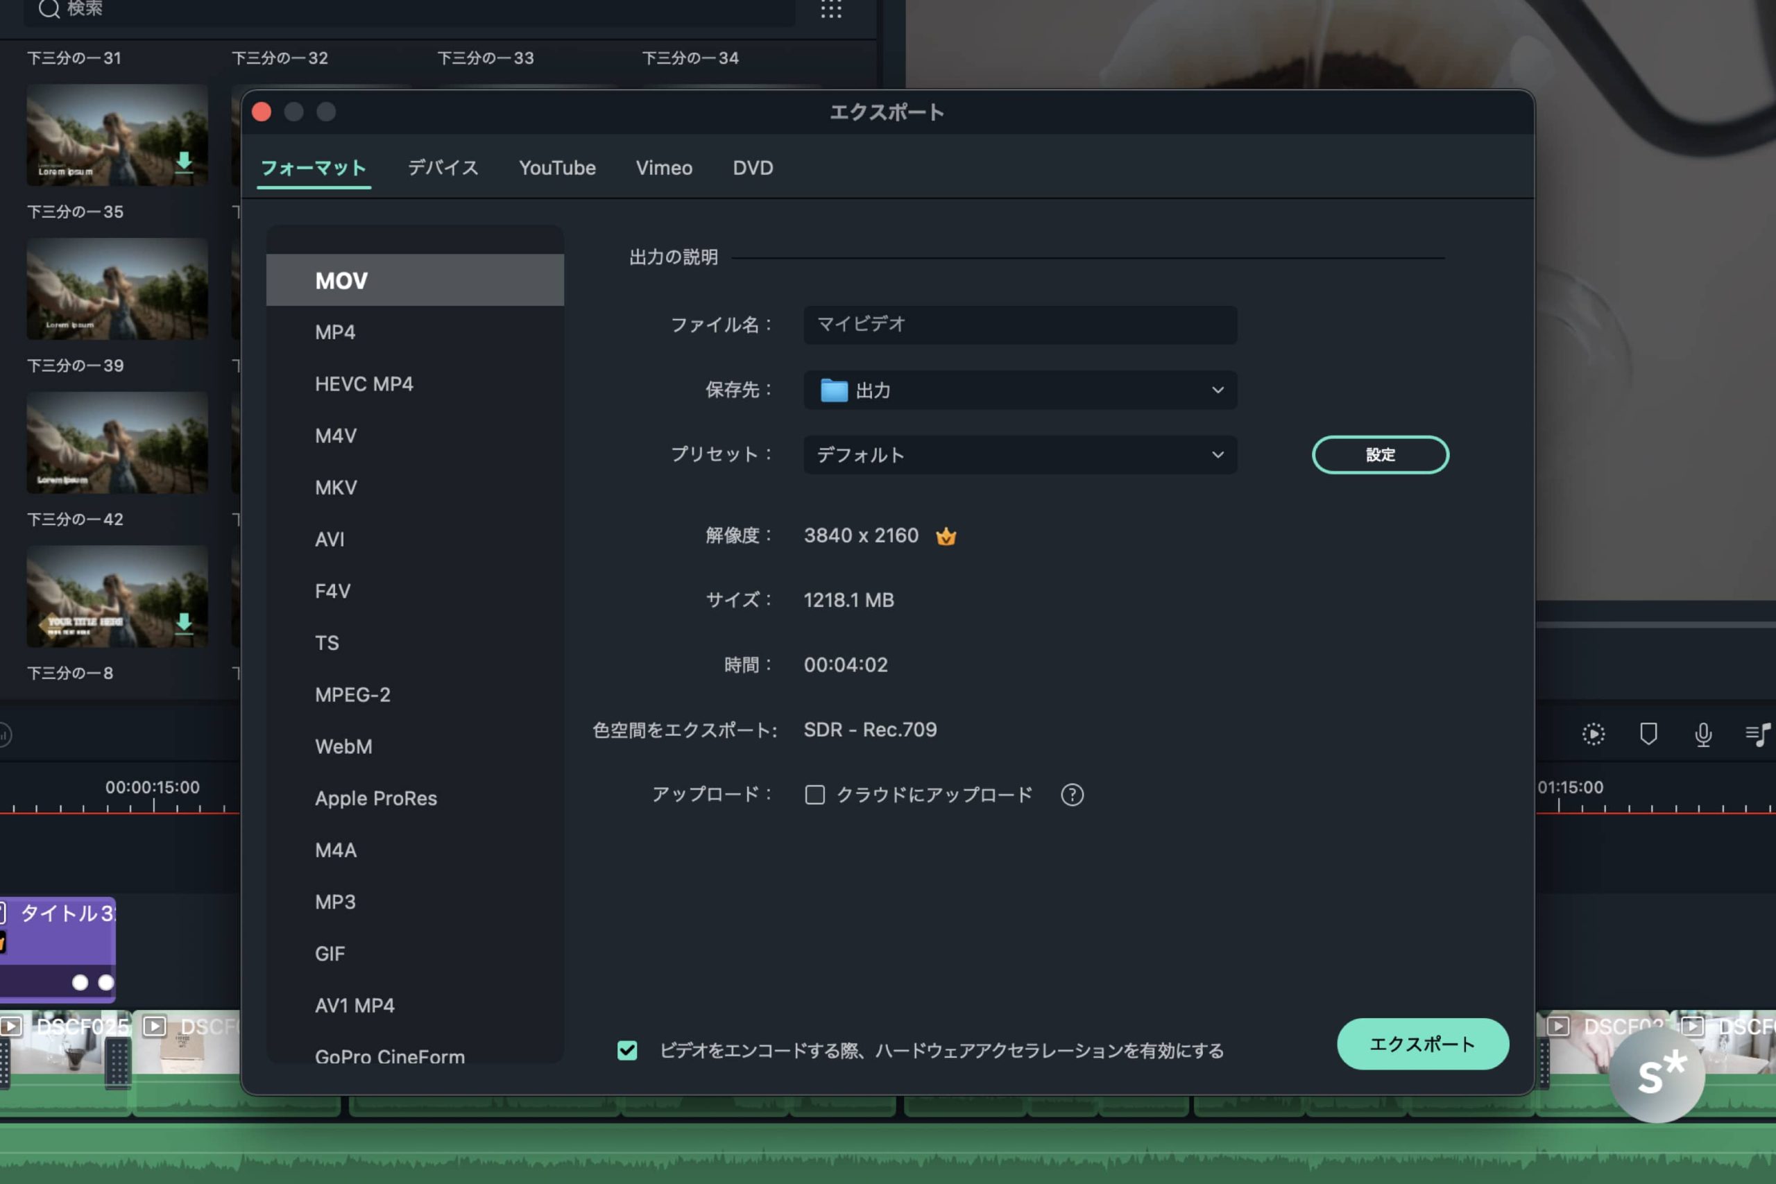Click the crown premium icon beside resolution
1776x1184 pixels.
(946, 536)
